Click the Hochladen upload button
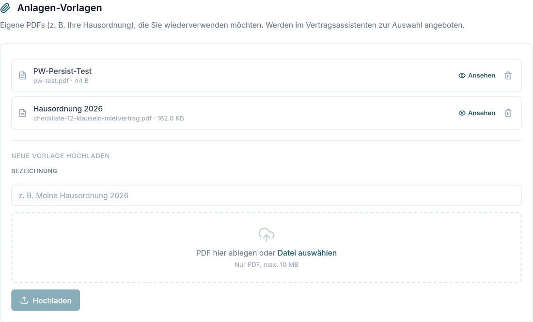Viewport: 533px width, 322px height. pyautogui.click(x=46, y=300)
